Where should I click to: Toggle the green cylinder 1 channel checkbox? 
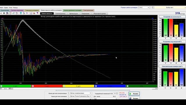coord(1,86)
